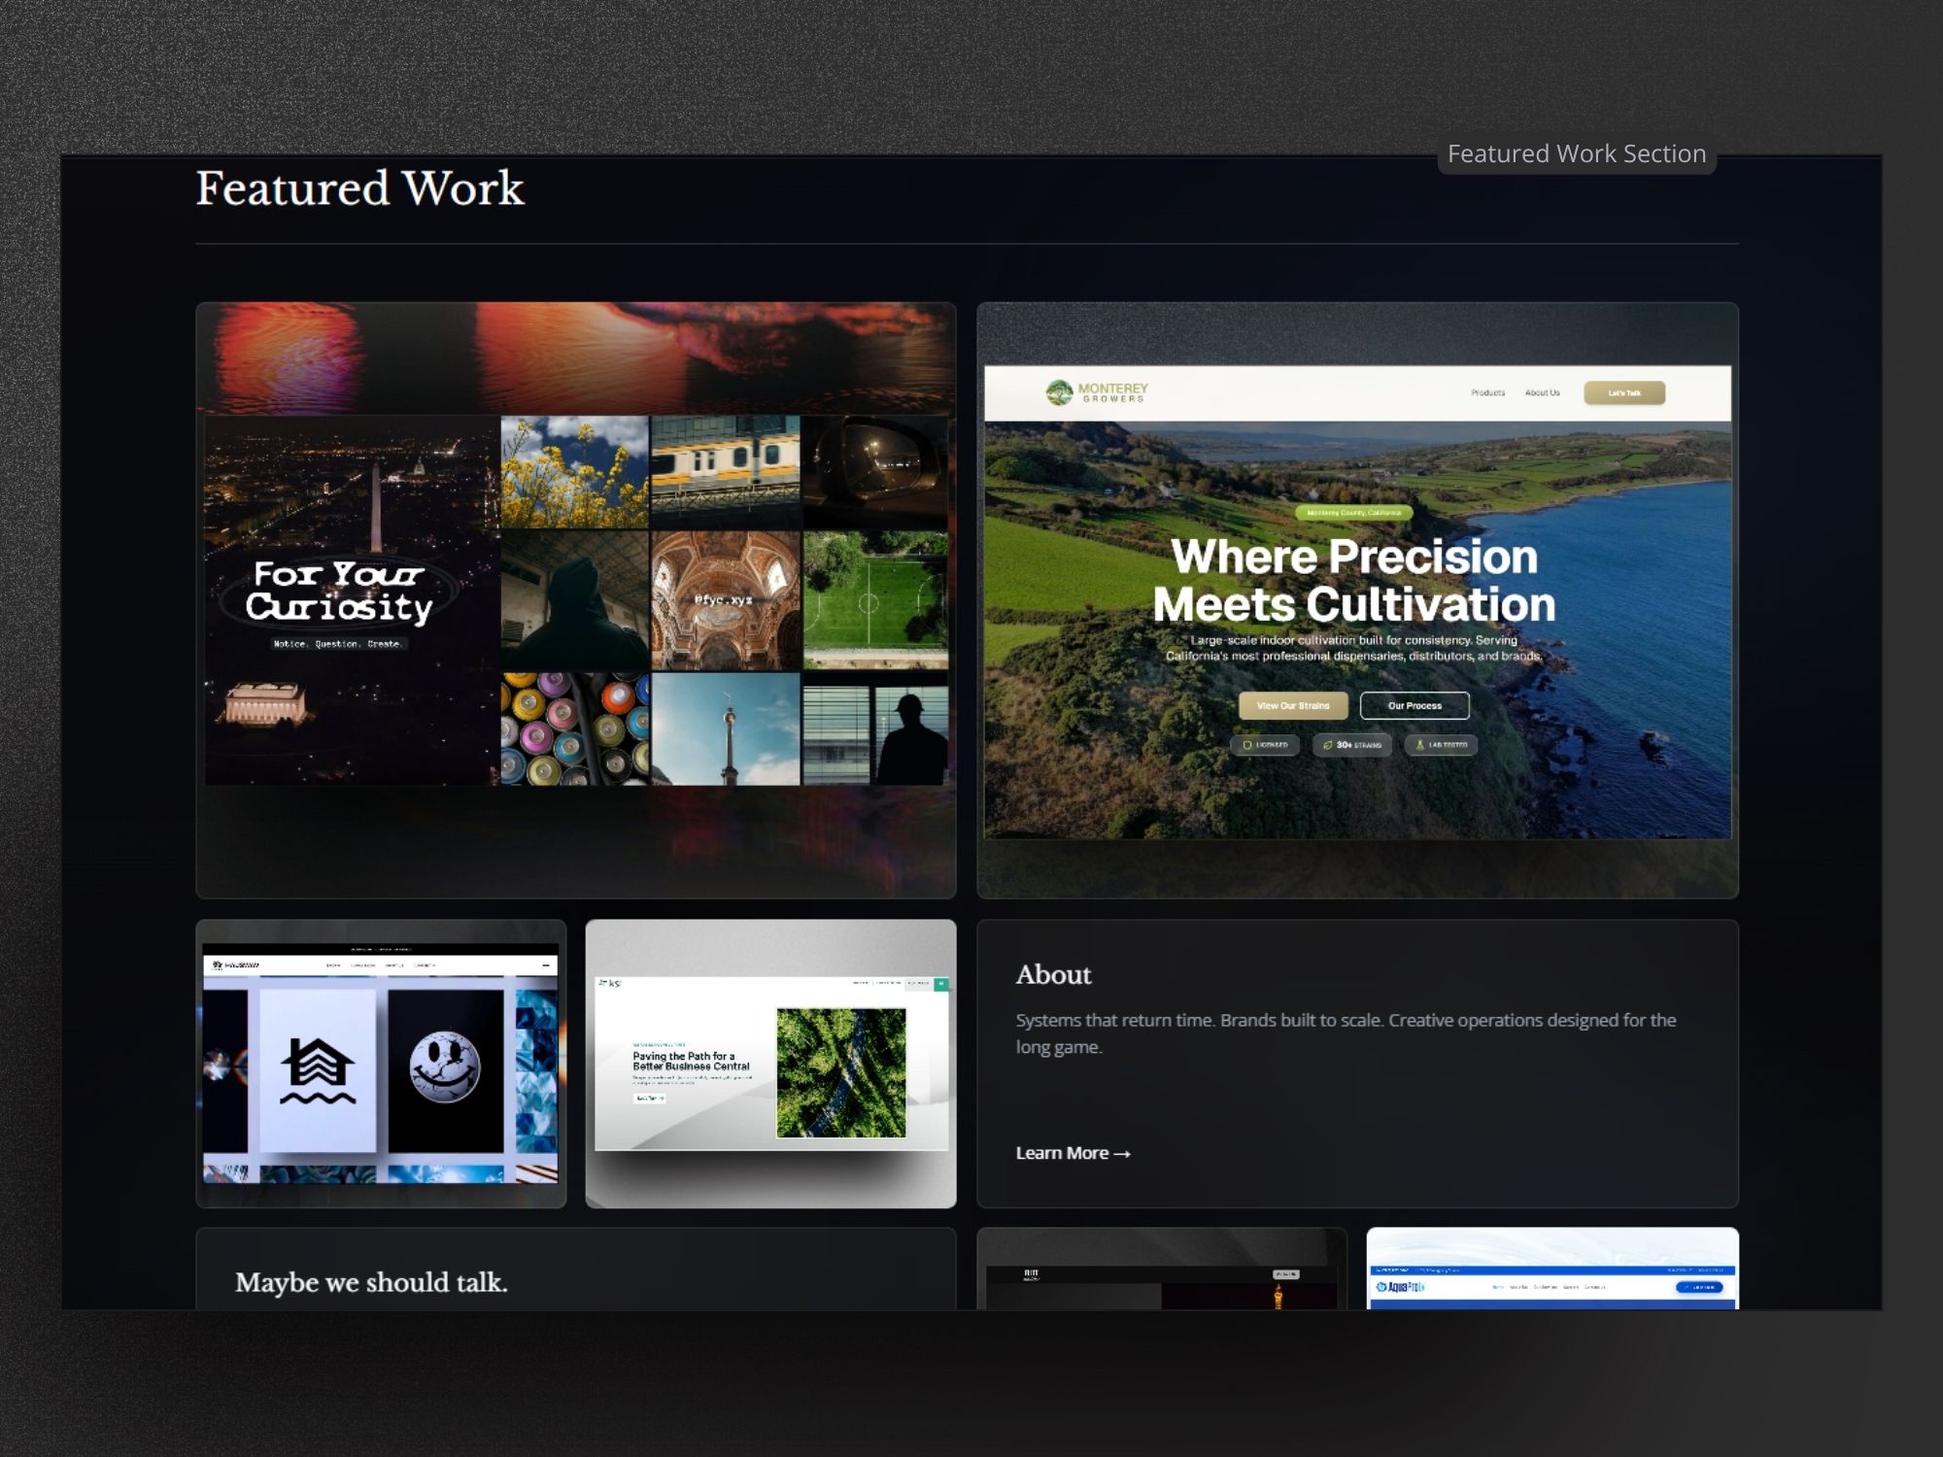Click the 30+ Strains leaf badge
The image size is (1943, 1457).
click(1351, 745)
